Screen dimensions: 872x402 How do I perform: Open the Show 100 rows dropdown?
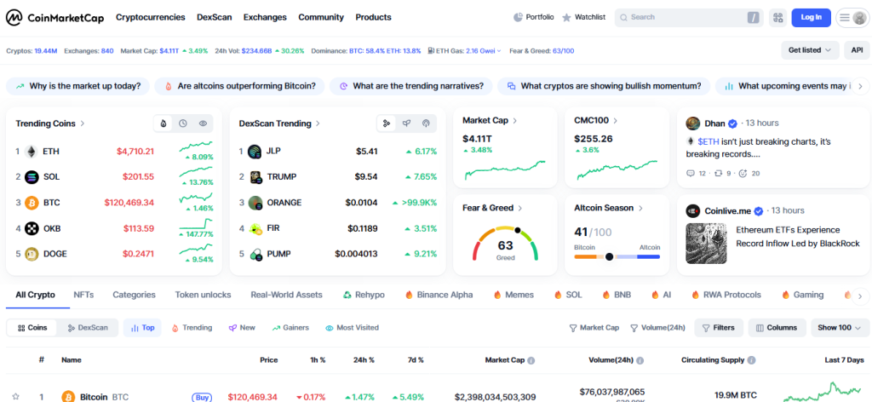tap(840, 328)
